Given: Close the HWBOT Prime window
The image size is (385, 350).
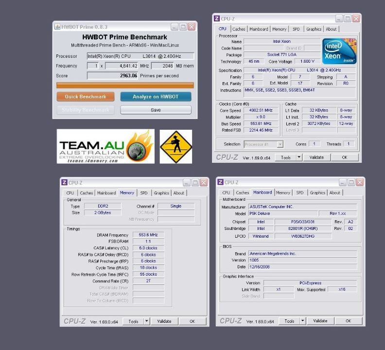Looking at the screenshot, I should [x=192, y=27].
